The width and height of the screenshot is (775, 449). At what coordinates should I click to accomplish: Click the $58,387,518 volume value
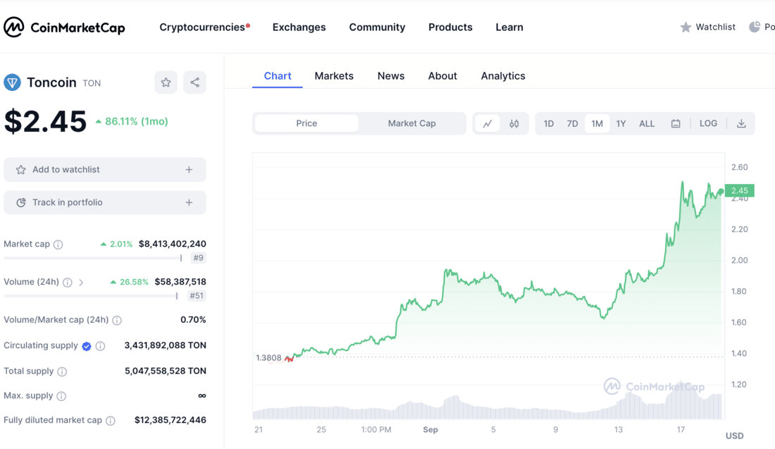(x=180, y=282)
